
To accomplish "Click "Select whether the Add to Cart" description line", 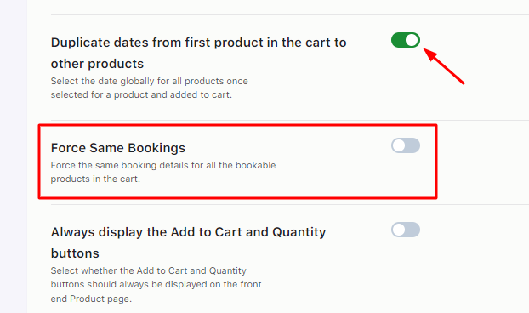I will [149, 270].
